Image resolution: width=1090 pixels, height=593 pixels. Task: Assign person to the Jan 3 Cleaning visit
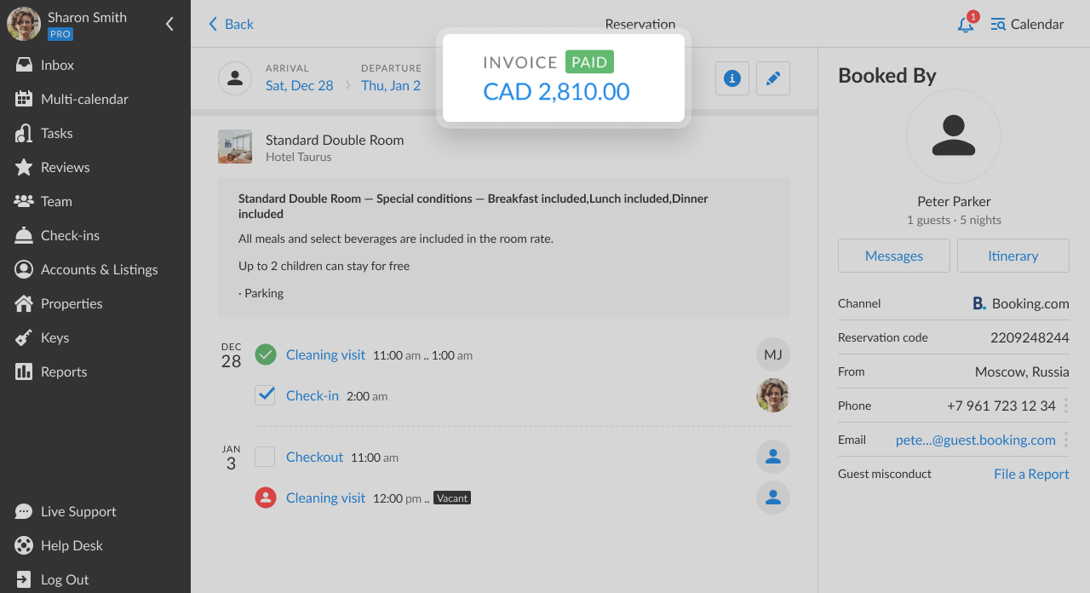pos(773,498)
